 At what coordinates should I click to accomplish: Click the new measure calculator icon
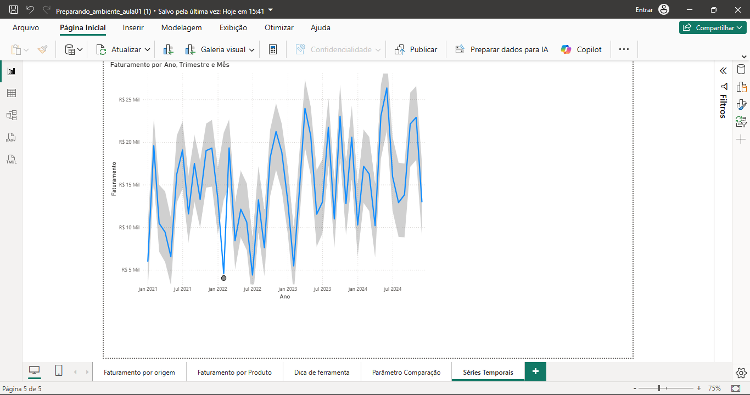272,49
